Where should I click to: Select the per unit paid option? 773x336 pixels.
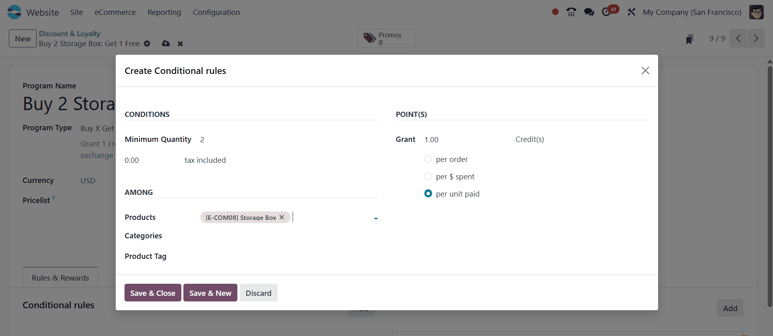[x=428, y=193]
